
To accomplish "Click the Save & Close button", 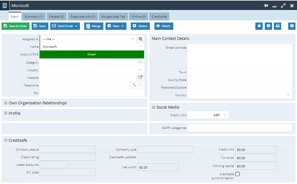I will pos(16,26).
